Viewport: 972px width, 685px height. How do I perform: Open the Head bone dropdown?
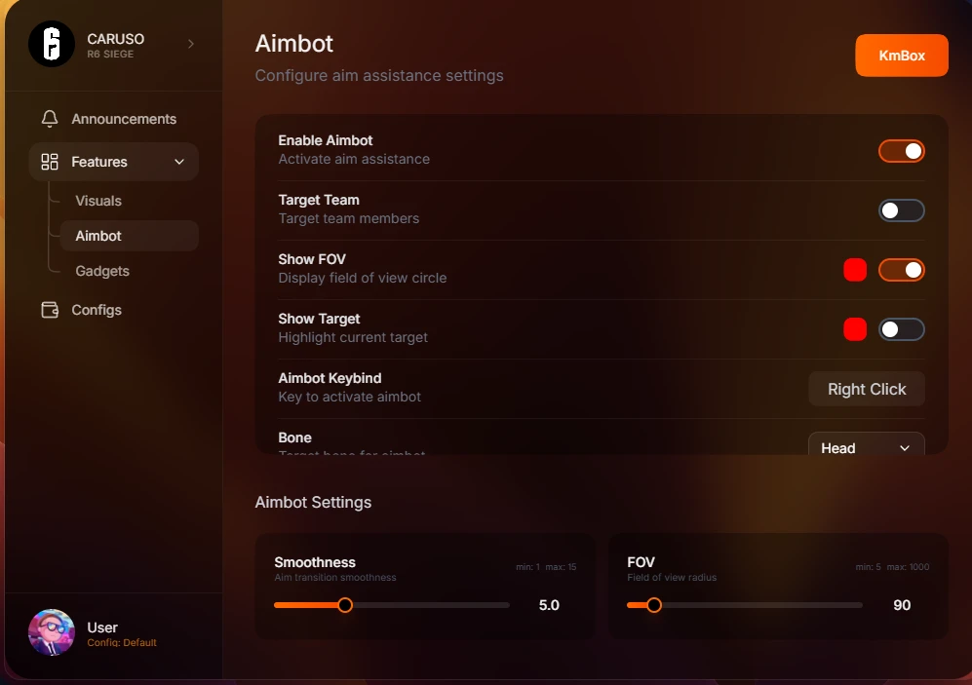[866, 444]
